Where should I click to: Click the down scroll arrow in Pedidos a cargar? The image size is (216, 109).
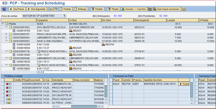(x=106, y=103)
